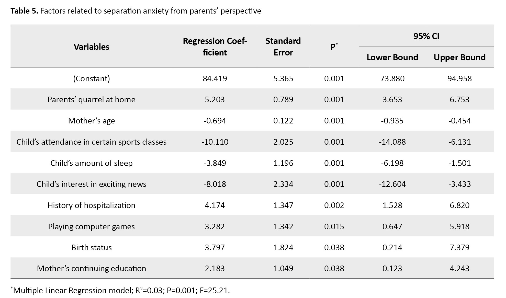Click the History of hospitalization label
This screenshot has height=298, width=506.
(91, 205)
